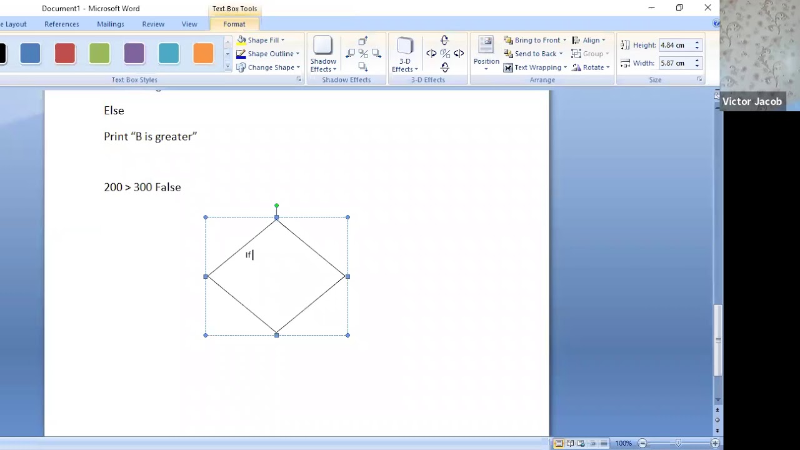This screenshot has height=450, width=800.
Task: Open Shape Fill dropdown arrow
Action: [x=282, y=40]
